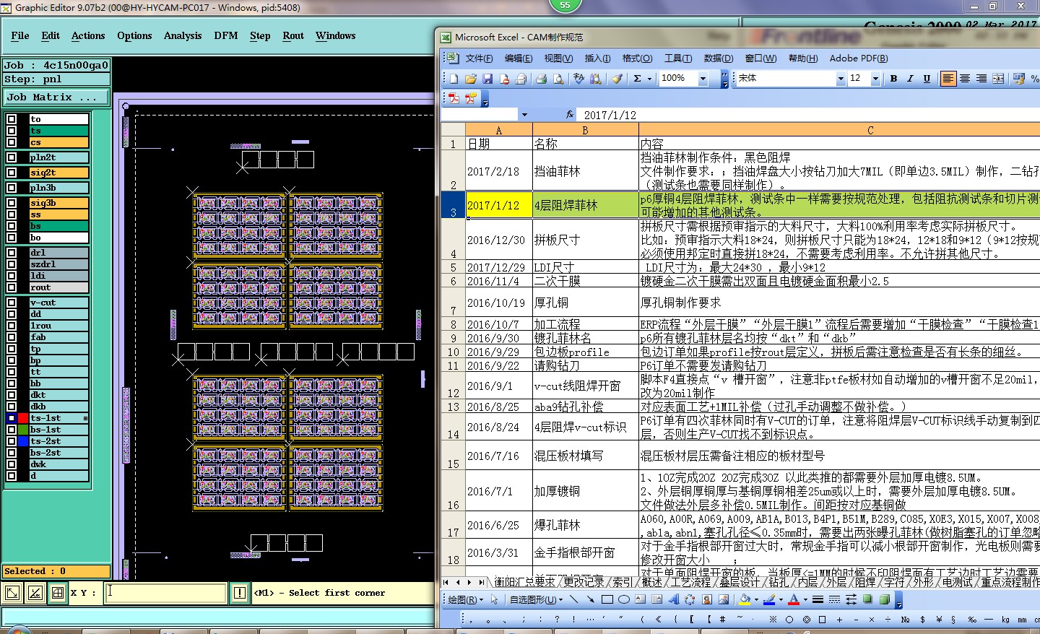Toggle visibility checkbox for layer 'drl'
Viewport: 1040px width, 634px height.
click(12, 253)
